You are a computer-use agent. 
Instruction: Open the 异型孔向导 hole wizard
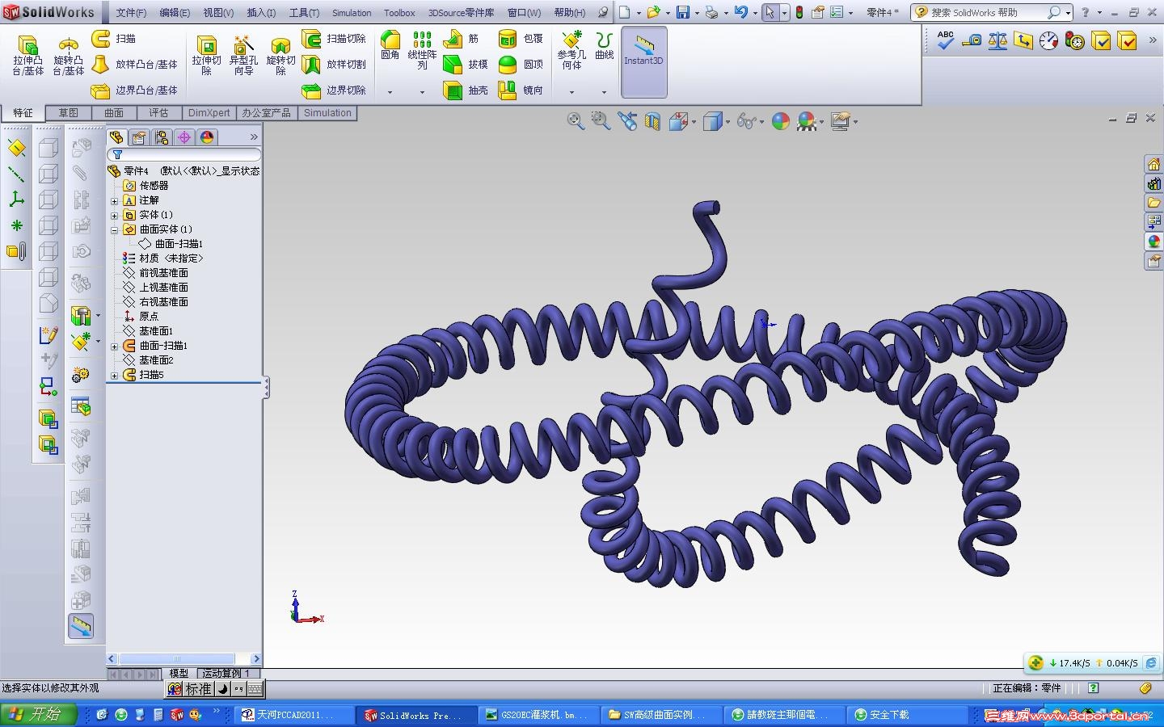coord(243,55)
